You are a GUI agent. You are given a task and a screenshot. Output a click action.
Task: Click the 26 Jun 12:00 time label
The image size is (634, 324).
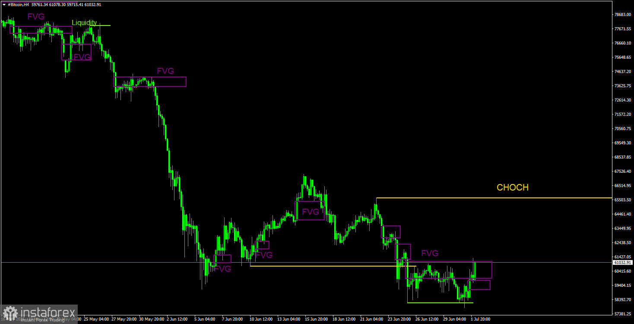[428, 319]
